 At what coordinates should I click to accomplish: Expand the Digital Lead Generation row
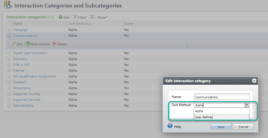tap(9, 53)
